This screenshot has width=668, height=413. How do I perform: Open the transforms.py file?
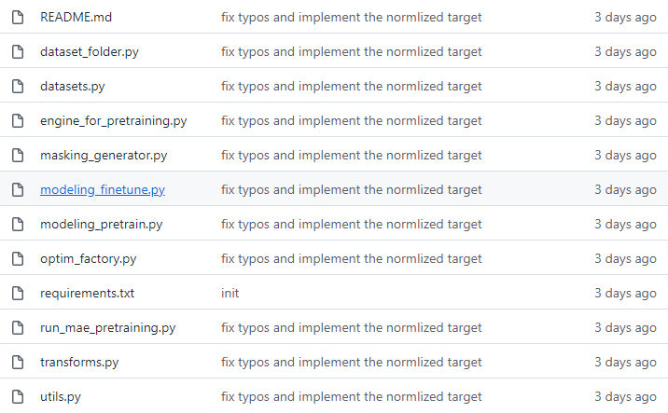(79, 362)
